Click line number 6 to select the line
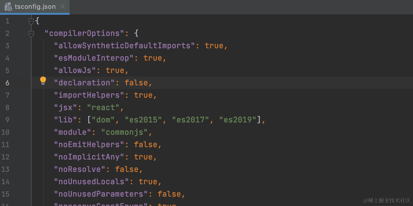Image resolution: width=413 pixels, height=206 pixels. pyautogui.click(x=7, y=83)
